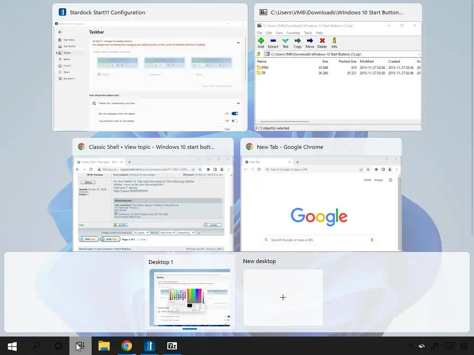Select Buy Start11 in the sidebar
474x355 pixels.
click(69, 79)
